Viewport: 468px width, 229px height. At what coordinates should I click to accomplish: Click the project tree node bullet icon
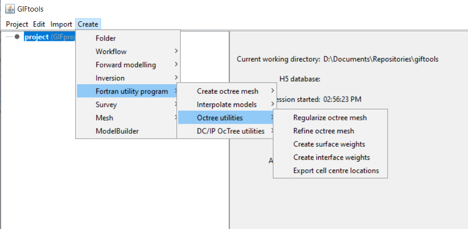click(x=17, y=37)
